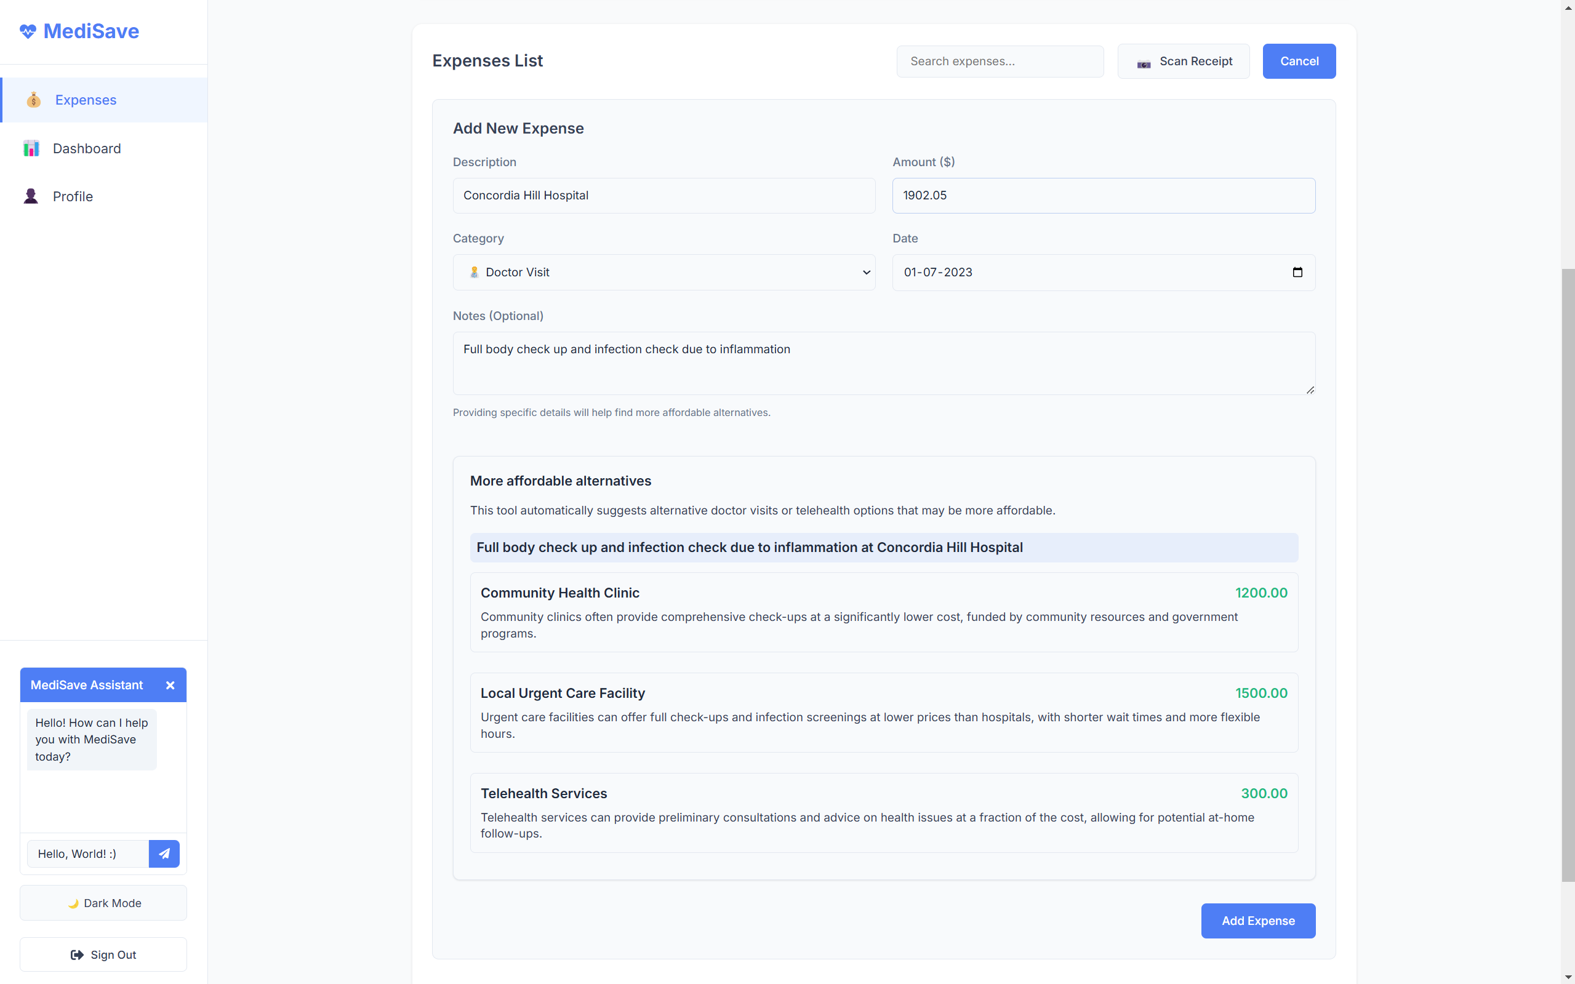1575x984 pixels.
Task: Close the MediSave Assistant chat
Action: tap(170, 685)
